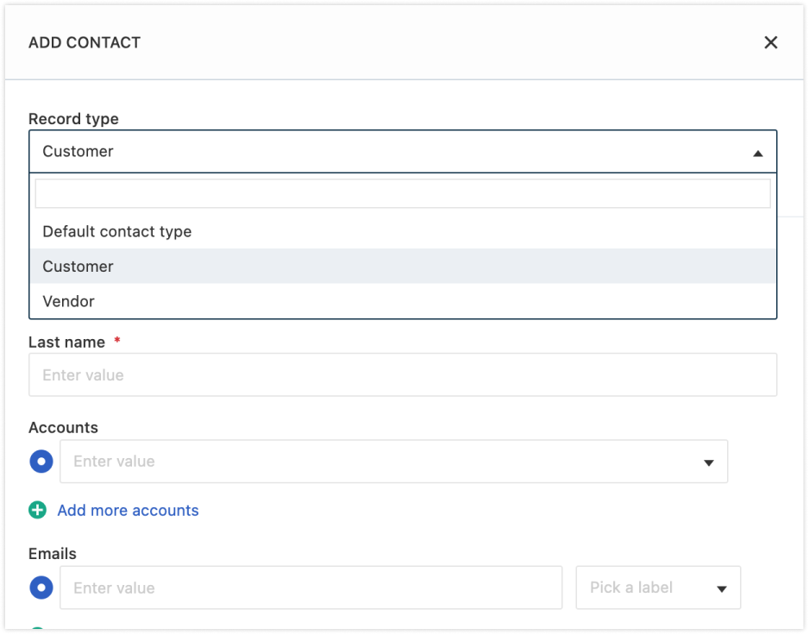
Task: Click the Accounts Enter value field
Action: point(379,462)
